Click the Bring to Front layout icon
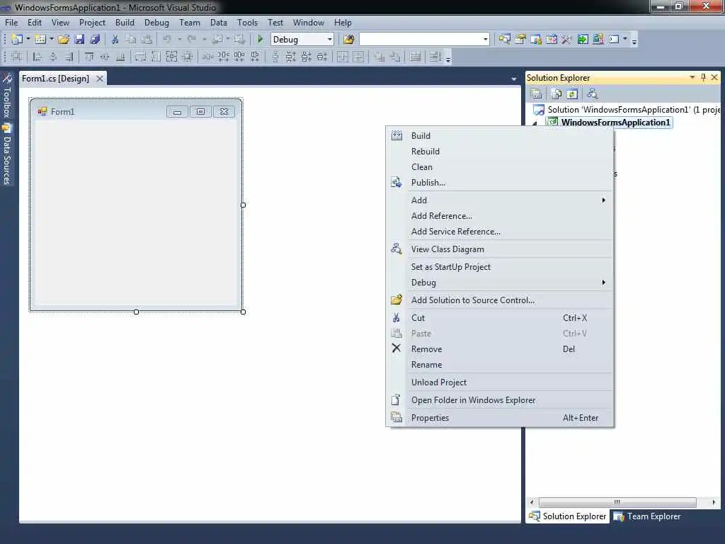Viewport: 725px width, 544px height. tap(379, 57)
